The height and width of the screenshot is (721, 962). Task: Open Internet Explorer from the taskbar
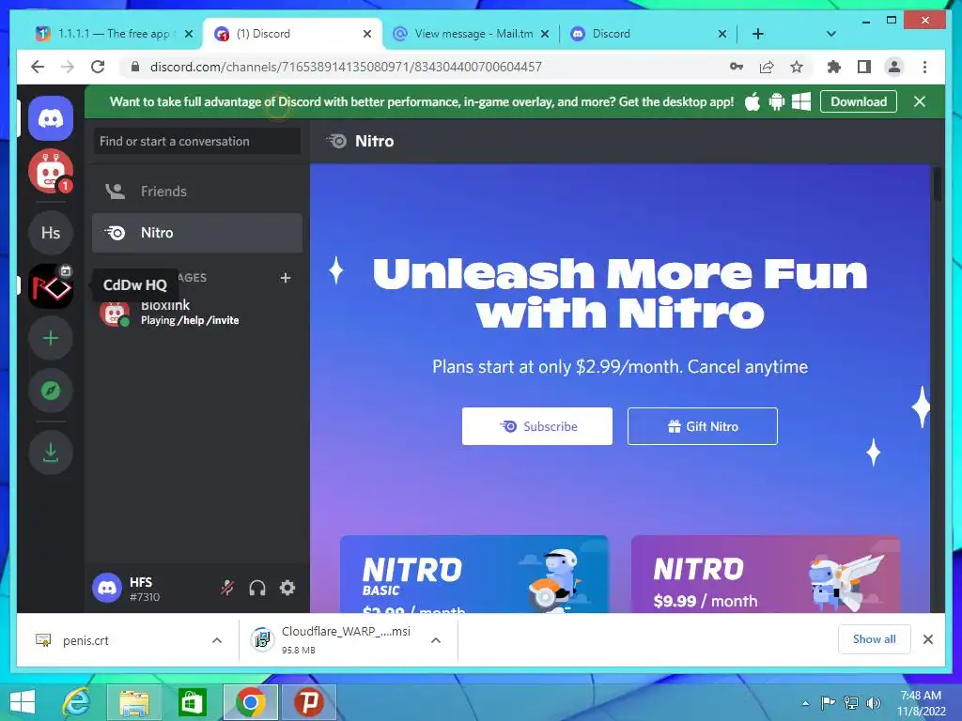tap(77, 702)
